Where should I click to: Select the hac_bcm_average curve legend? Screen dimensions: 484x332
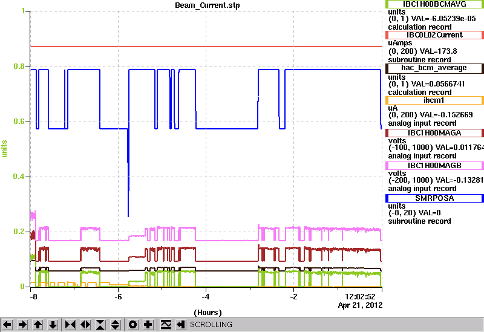point(434,68)
